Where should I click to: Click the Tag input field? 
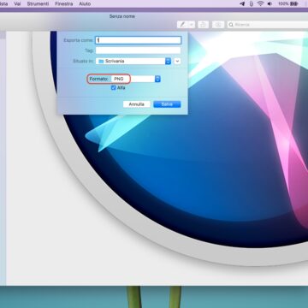[139, 50]
